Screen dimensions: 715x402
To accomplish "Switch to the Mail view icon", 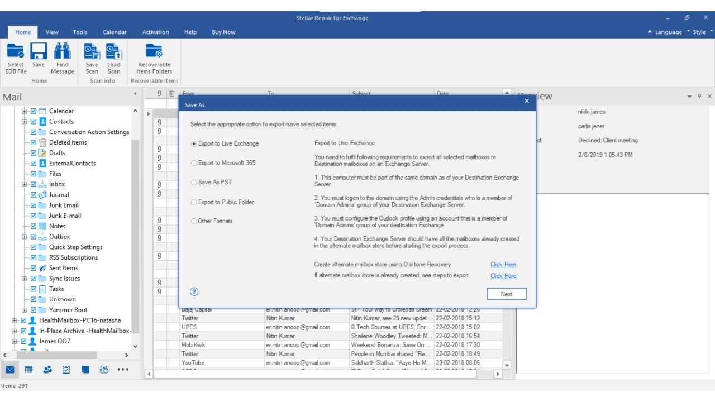I will click(x=10, y=370).
